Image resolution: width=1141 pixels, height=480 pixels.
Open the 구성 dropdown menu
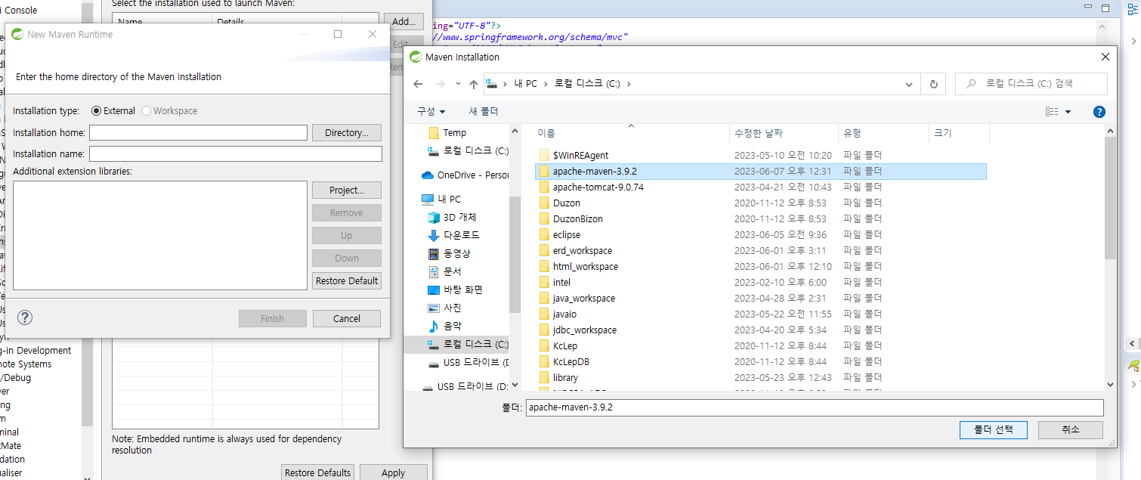pos(431,111)
